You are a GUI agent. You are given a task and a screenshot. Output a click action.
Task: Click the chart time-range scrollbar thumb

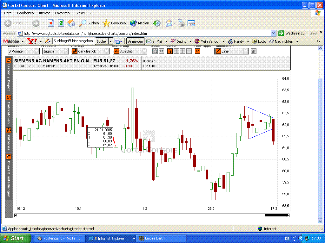click(276, 215)
